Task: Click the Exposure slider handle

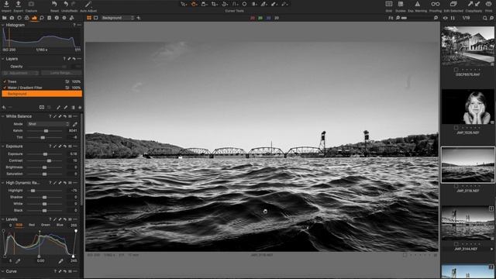Action: click(45, 154)
